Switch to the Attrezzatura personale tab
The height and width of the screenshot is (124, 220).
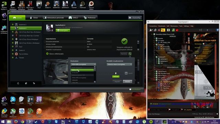coord(54,18)
